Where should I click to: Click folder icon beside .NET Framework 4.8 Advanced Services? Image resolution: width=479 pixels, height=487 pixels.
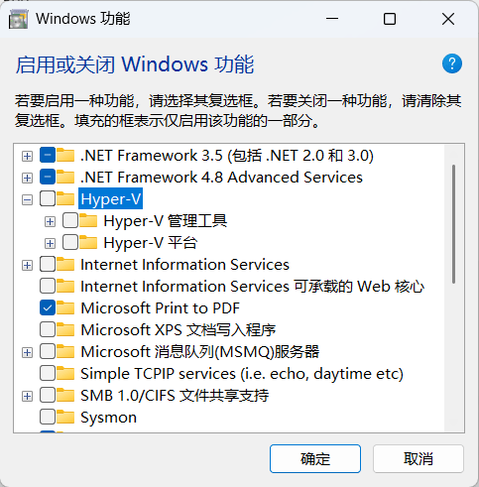click(x=65, y=177)
